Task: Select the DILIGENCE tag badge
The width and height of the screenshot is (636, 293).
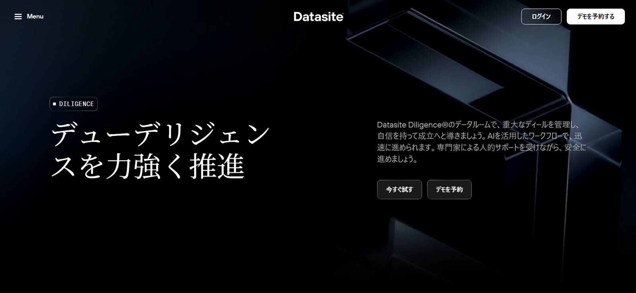Action: (74, 104)
